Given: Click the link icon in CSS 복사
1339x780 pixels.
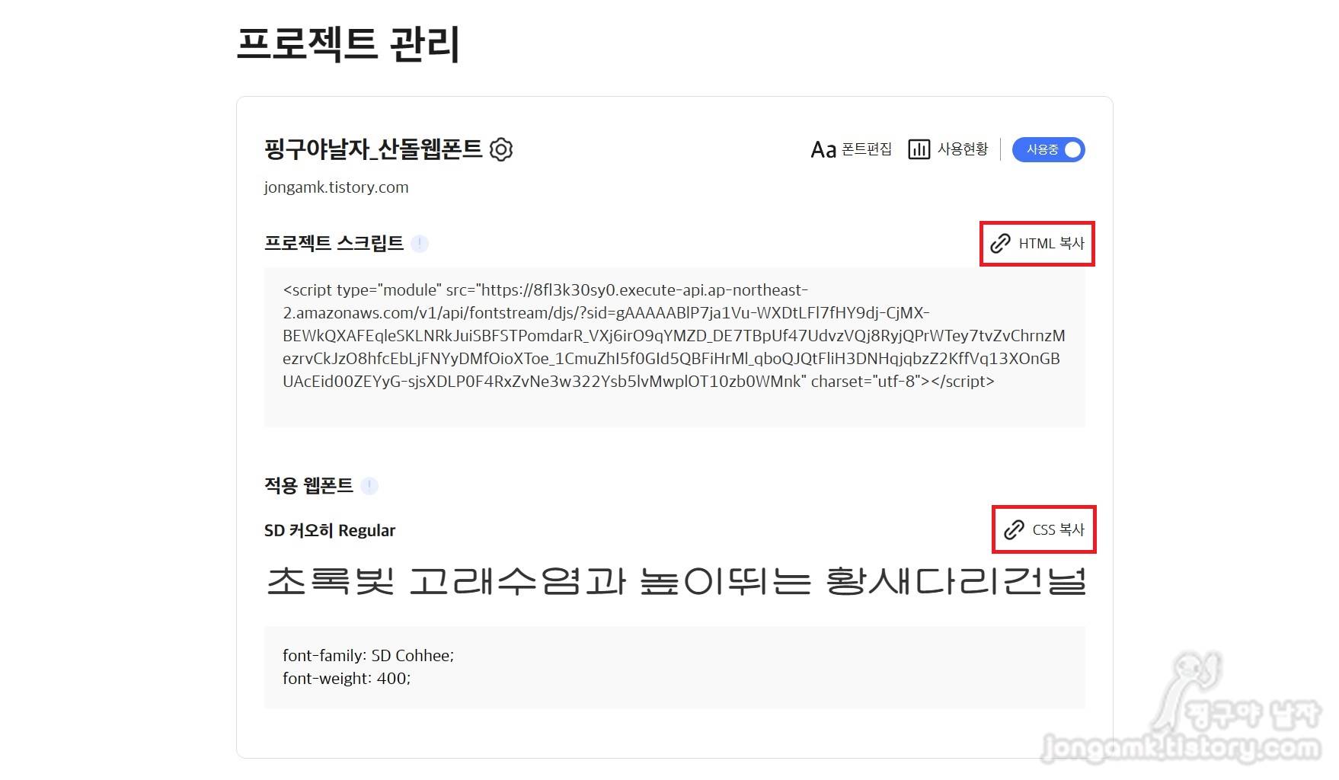Looking at the screenshot, I should (1014, 529).
